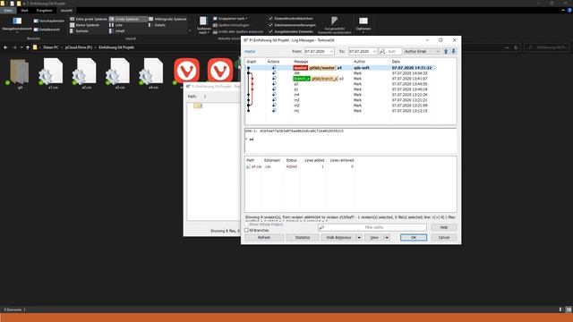Toggle the Ausgeblendete Elemente checkbox
The width and height of the screenshot is (573, 322).
pyautogui.click(x=270, y=31)
